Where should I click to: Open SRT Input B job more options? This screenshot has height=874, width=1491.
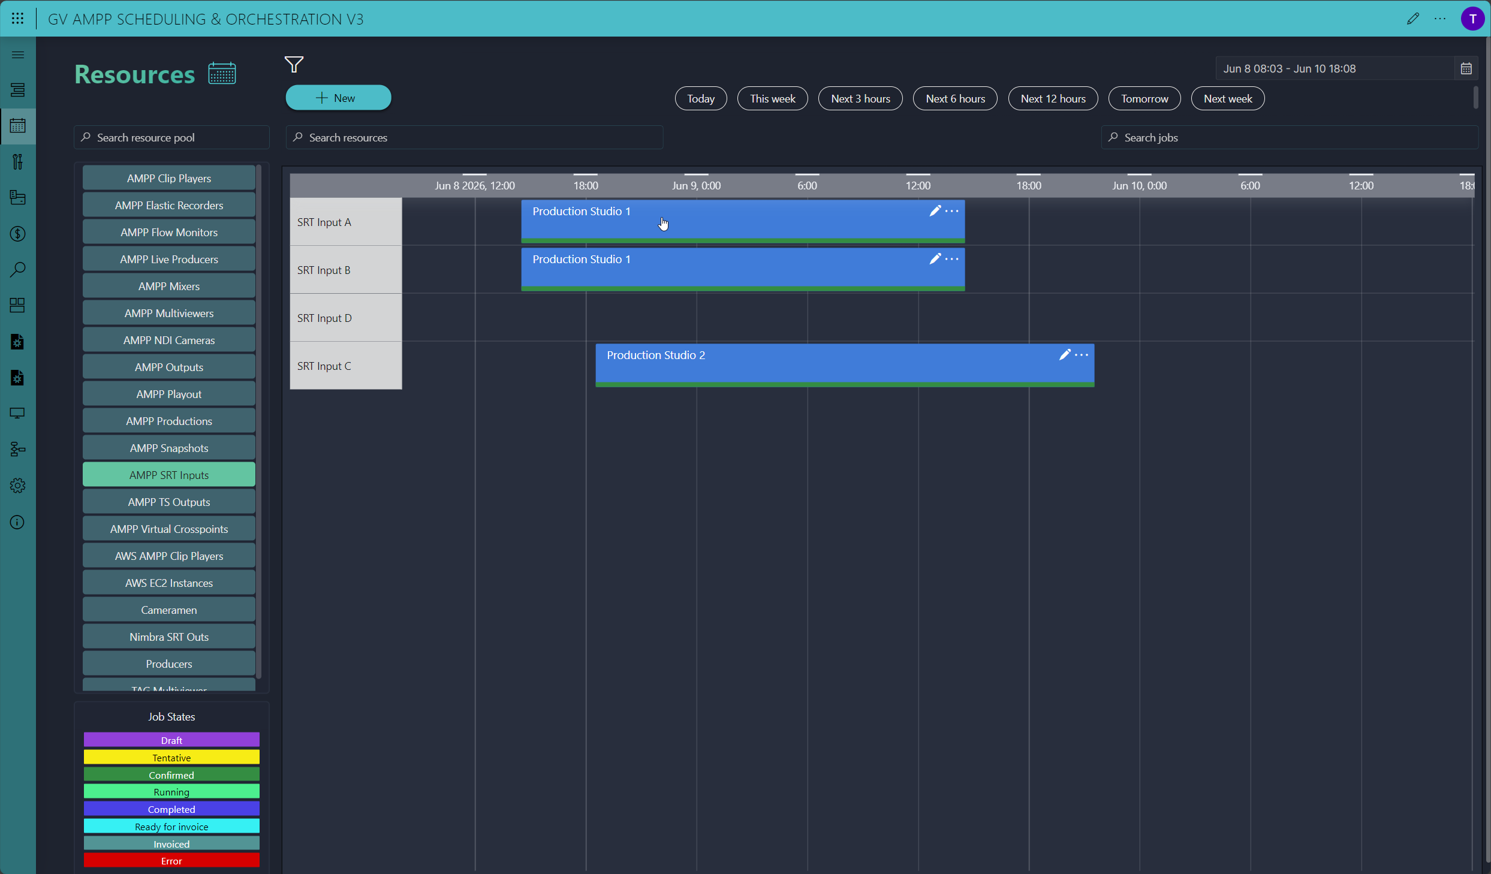(952, 259)
